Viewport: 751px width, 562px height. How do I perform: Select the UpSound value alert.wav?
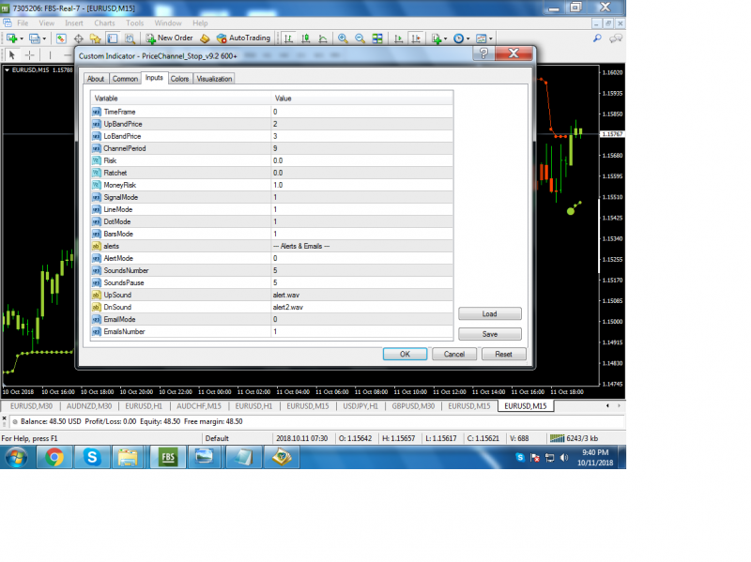[x=361, y=295]
